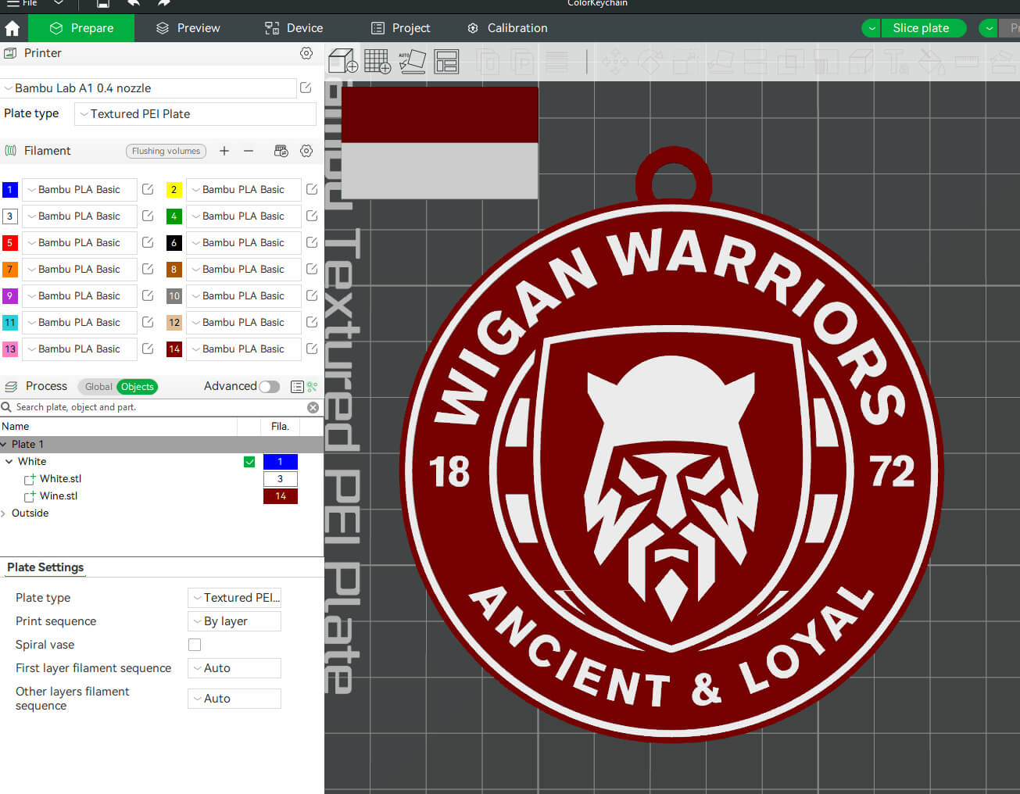The height and width of the screenshot is (794, 1020).
Task: Open Other layers filament sequence dropdown
Action: click(x=234, y=699)
